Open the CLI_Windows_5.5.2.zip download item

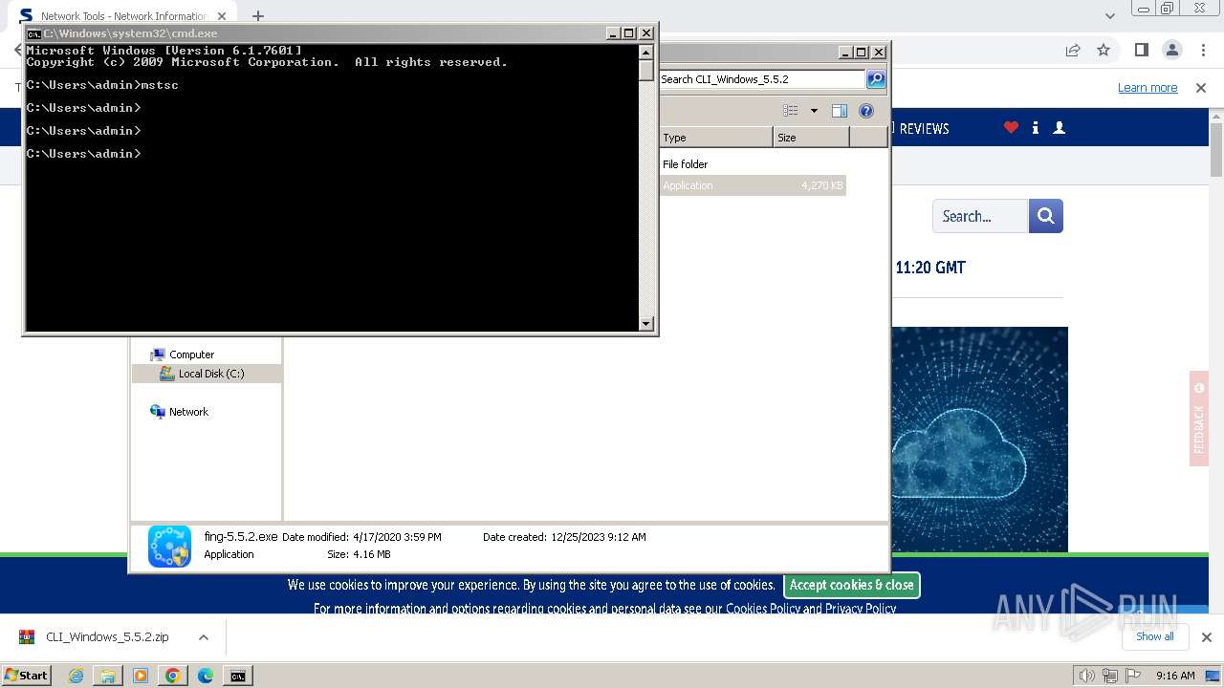(105, 636)
